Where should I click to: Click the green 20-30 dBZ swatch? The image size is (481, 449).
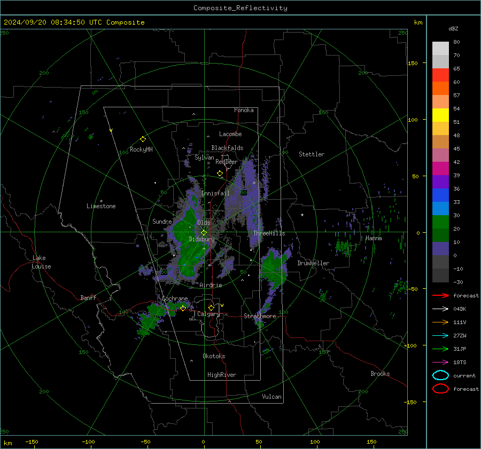point(440,222)
